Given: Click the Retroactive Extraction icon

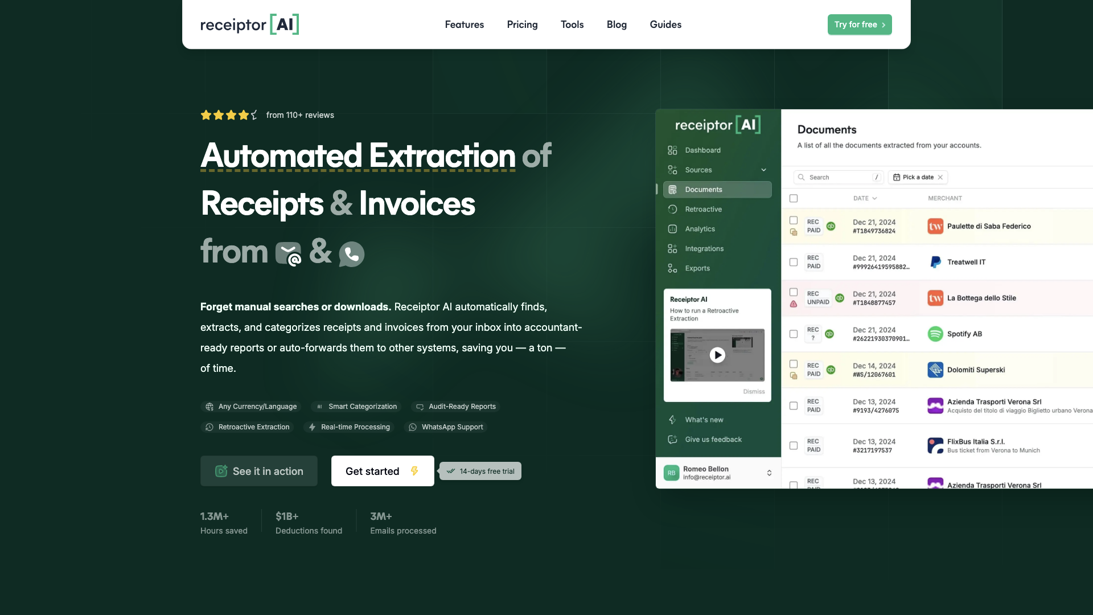Looking at the screenshot, I should click(x=209, y=427).
